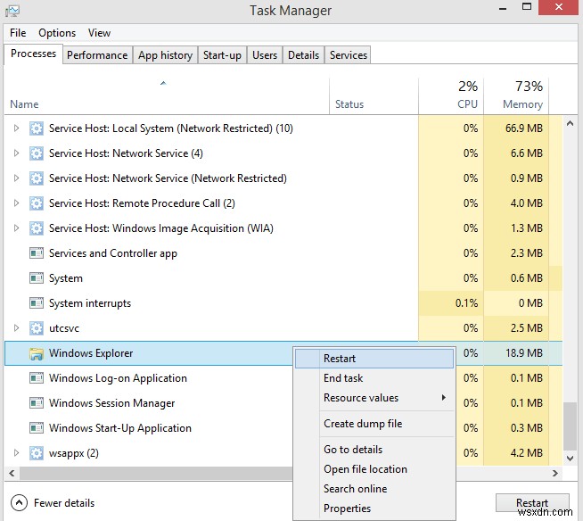
Task: Choose Search online in context menu
Action: [x=374, y=489]
